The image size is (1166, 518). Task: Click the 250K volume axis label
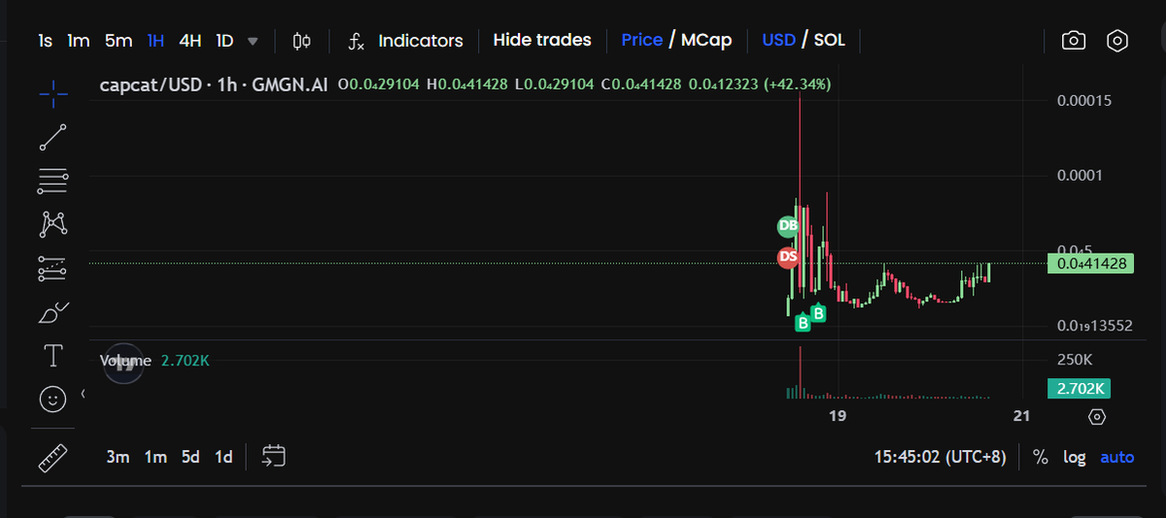1076,360
